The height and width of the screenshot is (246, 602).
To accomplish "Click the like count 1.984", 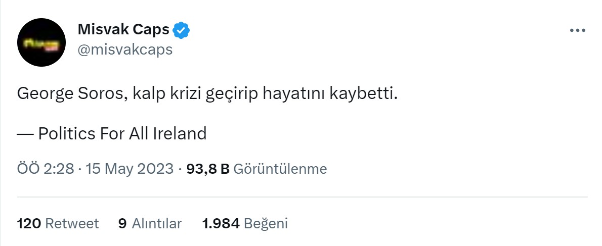I will pyautogui.click(x=220, y=223).
